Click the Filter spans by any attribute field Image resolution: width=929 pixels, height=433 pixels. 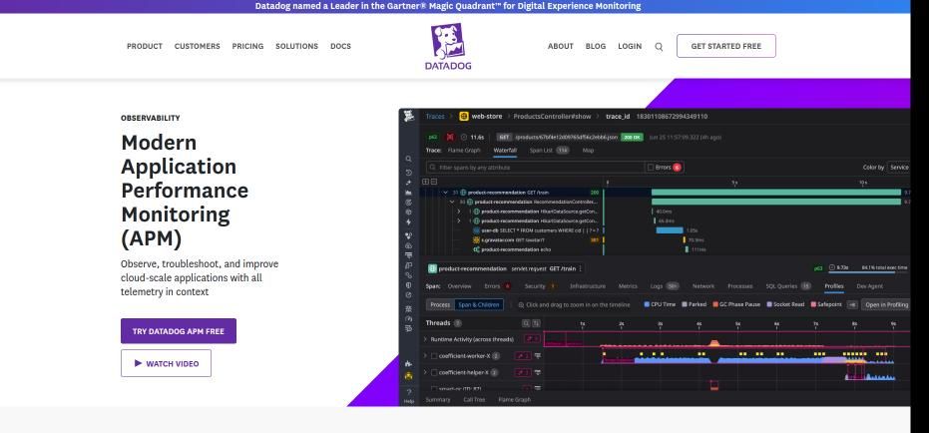(x=536, y=168)
